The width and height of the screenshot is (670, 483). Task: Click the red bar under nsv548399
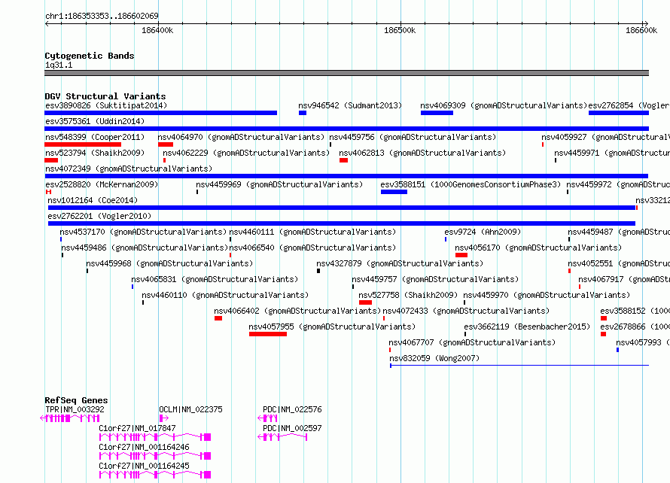83,144
